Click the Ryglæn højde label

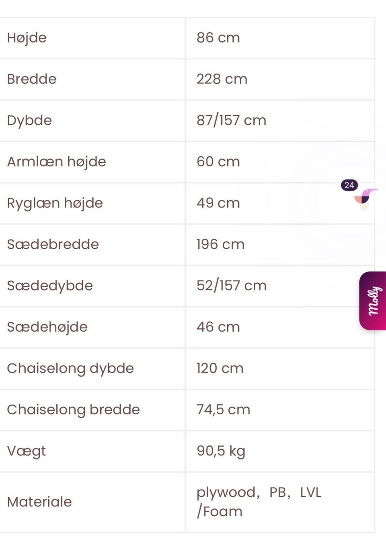[x=55, y=203]
